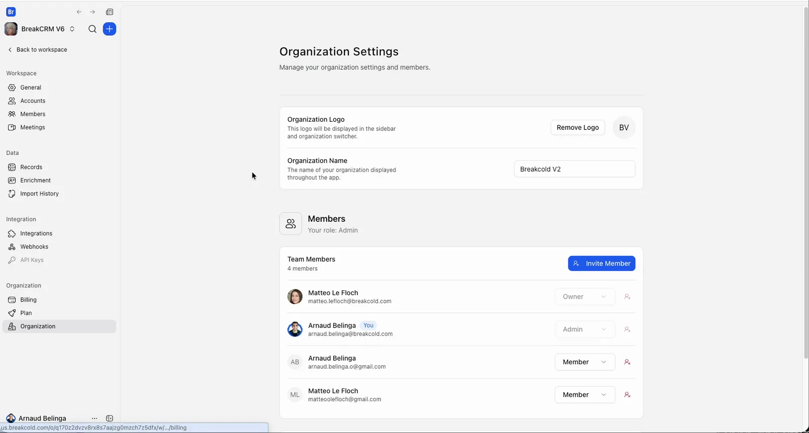Viewport: 809px width, 433px height.
Task: Click the blue plus create button
Action: (x=109, y=29)
